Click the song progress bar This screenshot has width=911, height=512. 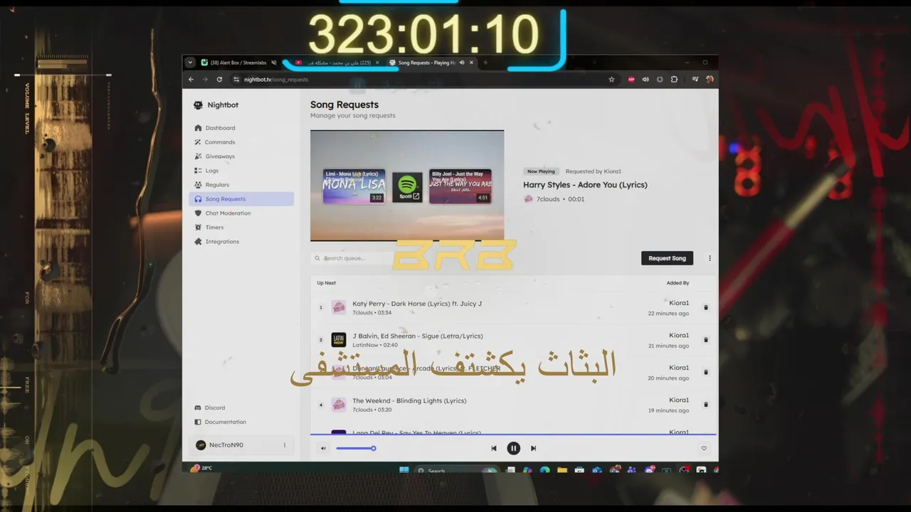coord(513,434)
